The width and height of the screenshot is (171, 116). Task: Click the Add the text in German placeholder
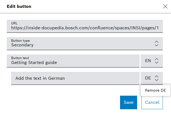coord(40,78)
